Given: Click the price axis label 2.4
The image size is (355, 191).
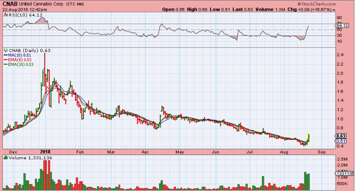Looking at the screenshot, I should click(340, 55).
